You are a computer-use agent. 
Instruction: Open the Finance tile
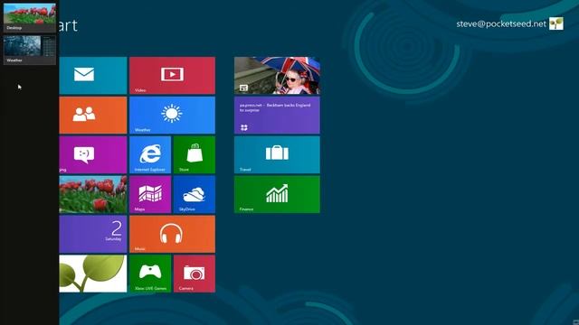pyautogui.click(x=277, y=195)
